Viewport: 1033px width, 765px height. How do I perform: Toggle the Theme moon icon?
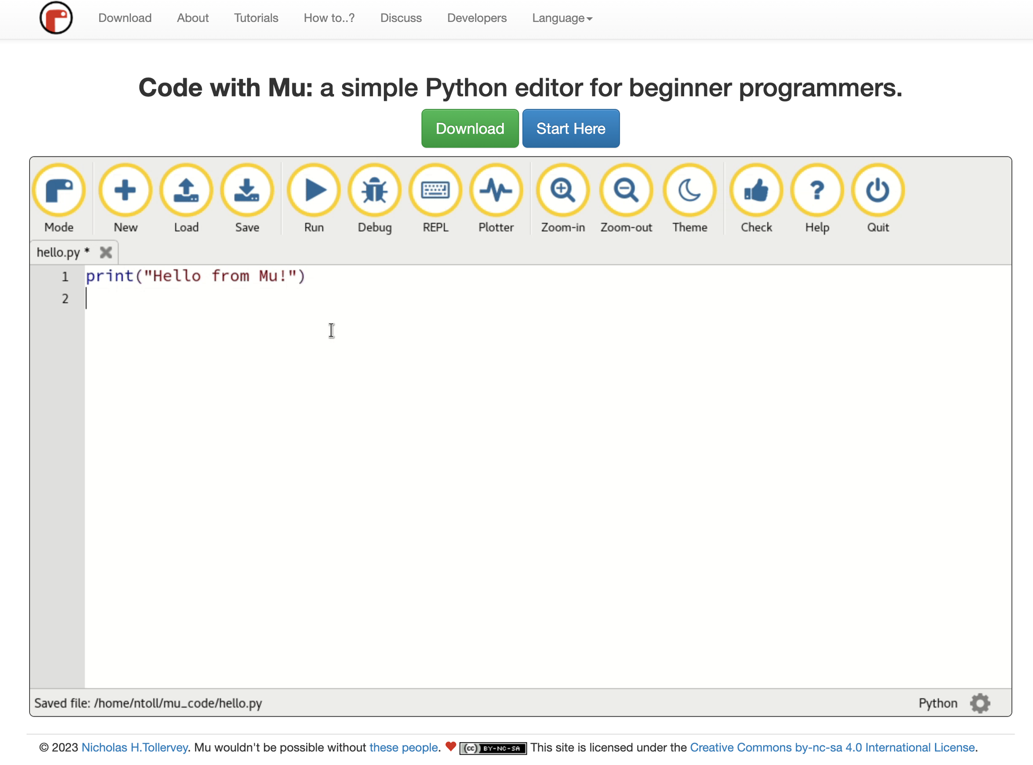[x=690, y=191]
